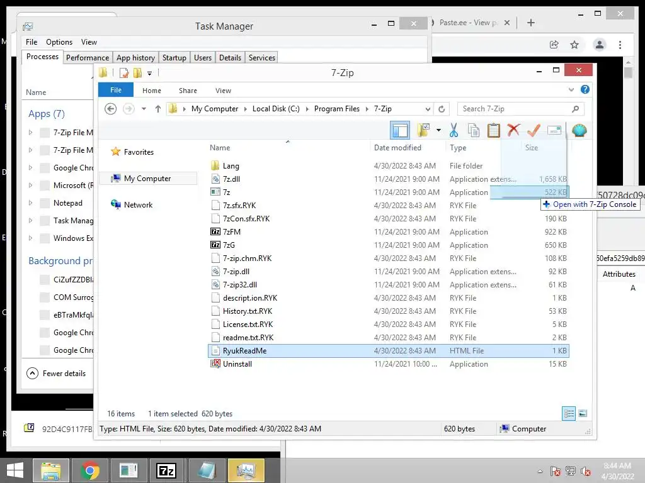
Task: Expand the Google Chrome app in Task Manager
Action: [30, 167]
